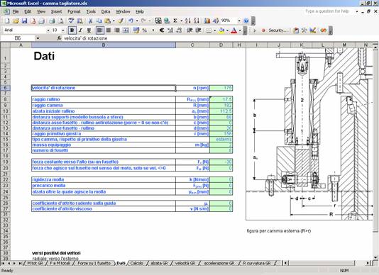Screen dimensions: 379x275
Task: Toggle Bold formatting
Action: (x=72, y=30)
